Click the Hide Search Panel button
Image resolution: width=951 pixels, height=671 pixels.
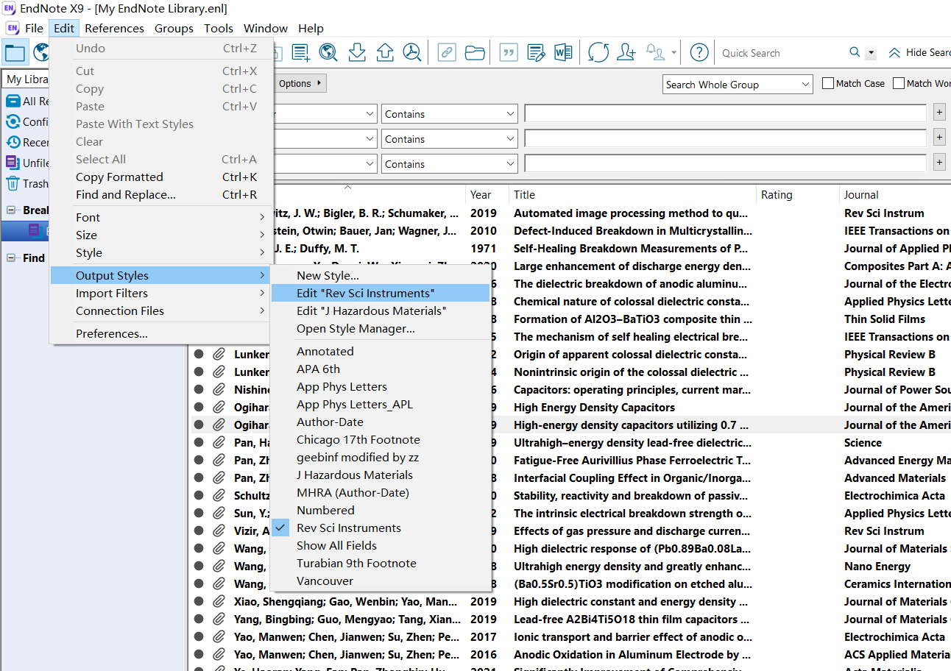[x=919, y=52]
